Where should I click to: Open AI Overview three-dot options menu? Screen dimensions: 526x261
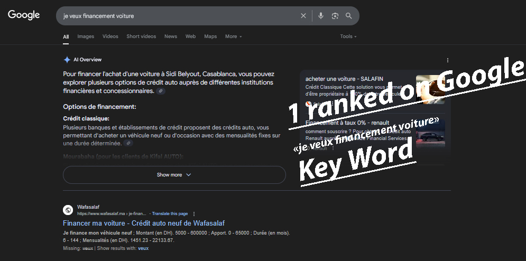(448, 60)
